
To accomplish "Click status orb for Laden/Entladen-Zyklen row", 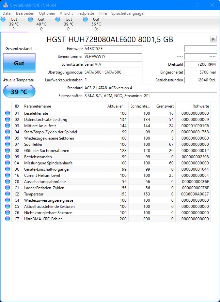I will 8,188.
